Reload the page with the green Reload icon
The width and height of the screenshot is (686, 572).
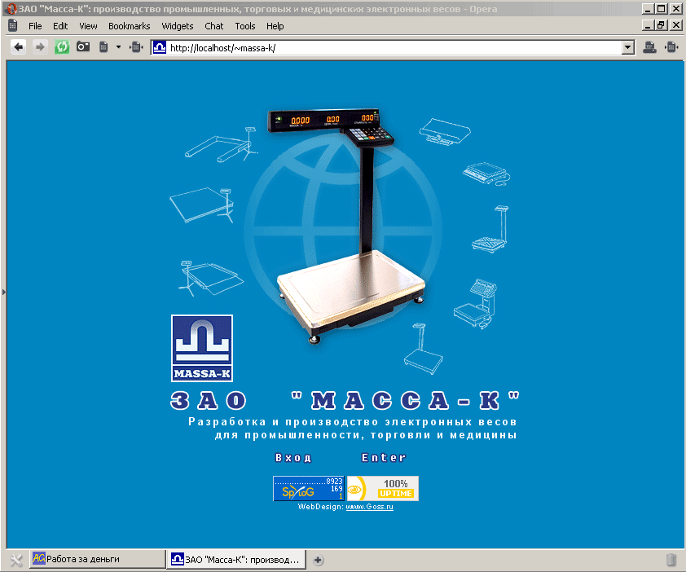tap(62, 46)
